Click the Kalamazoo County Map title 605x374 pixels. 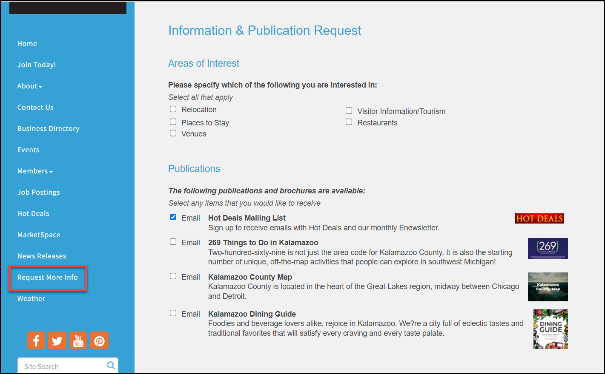[250, 277]
